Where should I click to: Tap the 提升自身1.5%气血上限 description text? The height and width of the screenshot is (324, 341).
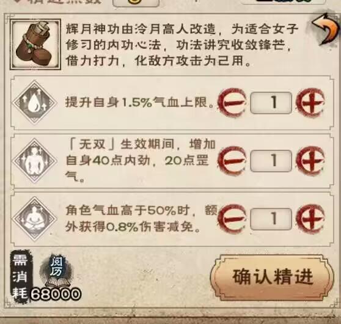[x=139, y=102]
